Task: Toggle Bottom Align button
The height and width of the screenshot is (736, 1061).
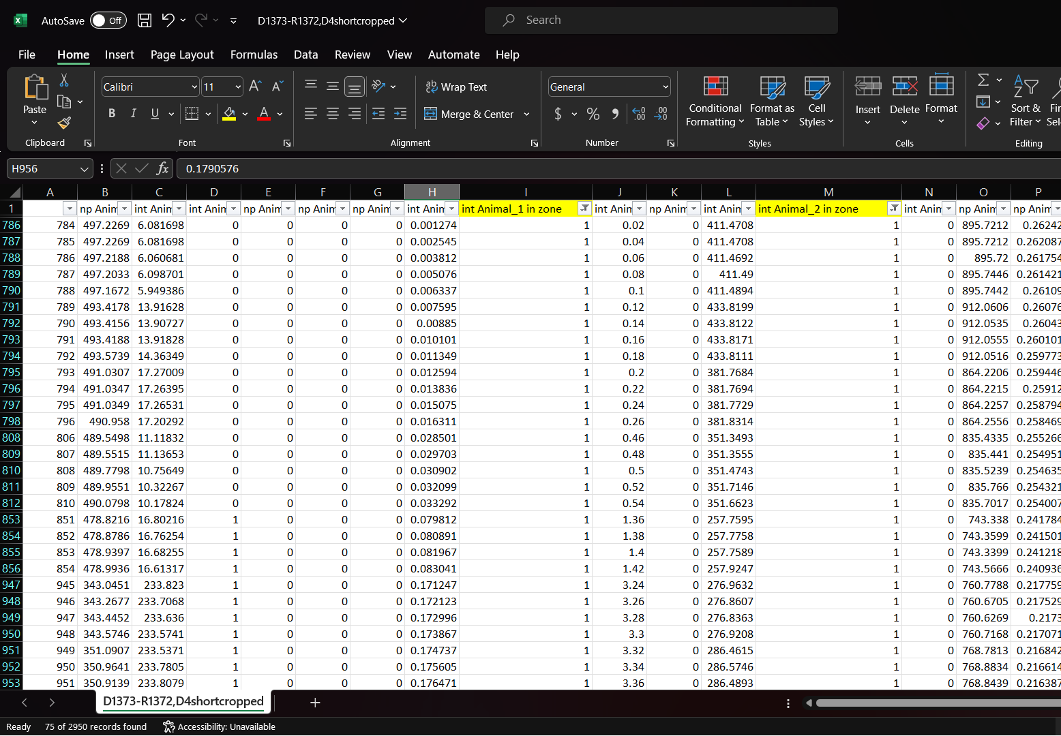Action: (x=355, y=87)
